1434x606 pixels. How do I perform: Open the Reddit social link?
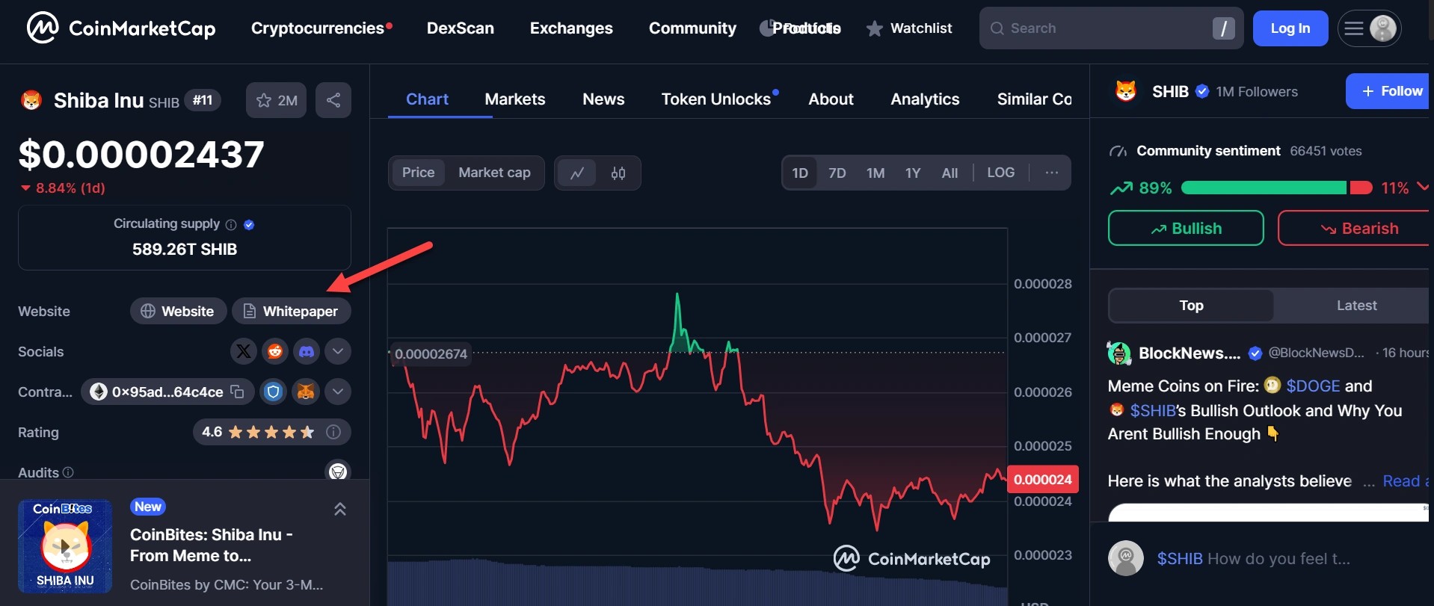tap(275, 351)
